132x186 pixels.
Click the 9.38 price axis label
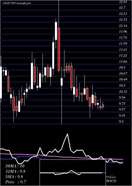point(122,115)
